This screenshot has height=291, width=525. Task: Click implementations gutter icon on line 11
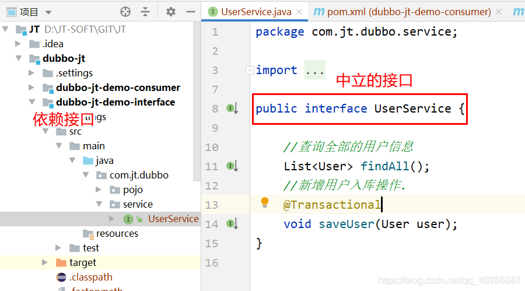pos(232,166)
